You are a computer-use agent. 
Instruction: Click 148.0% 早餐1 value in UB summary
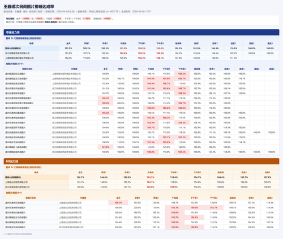[x=104, y=182]
